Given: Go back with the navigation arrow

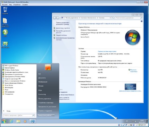Looking at the screenshot, I should tap(55, 18).
